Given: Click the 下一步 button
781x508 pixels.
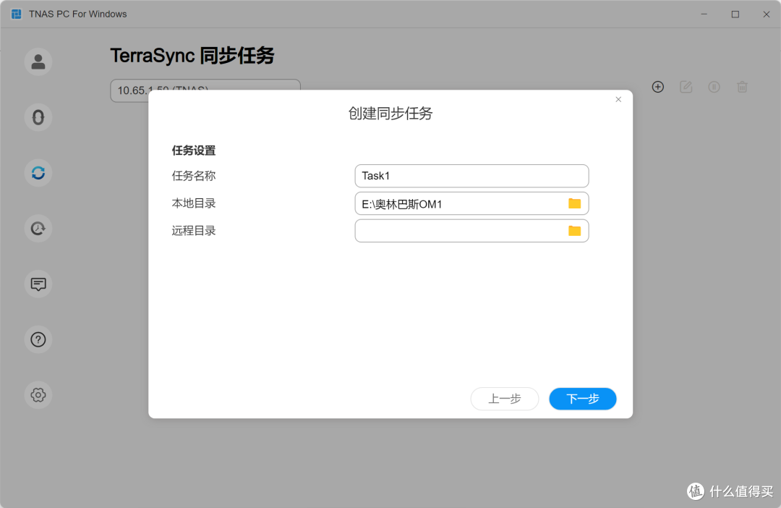Looking at the screenshot, I should click(582, 399).
